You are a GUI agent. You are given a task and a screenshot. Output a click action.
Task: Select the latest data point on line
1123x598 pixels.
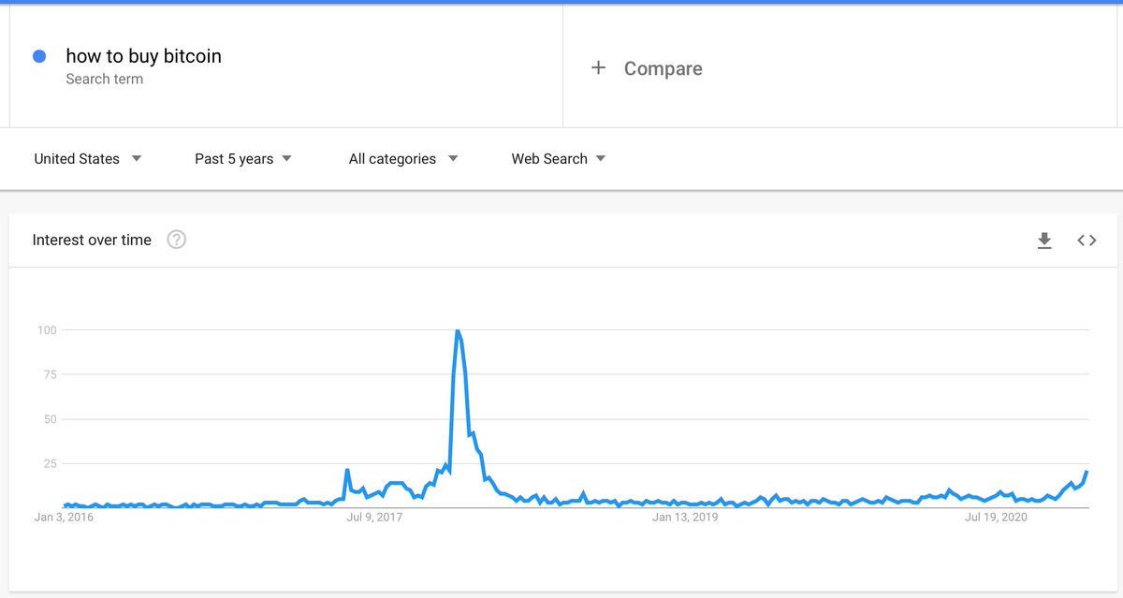point(1087,472)
